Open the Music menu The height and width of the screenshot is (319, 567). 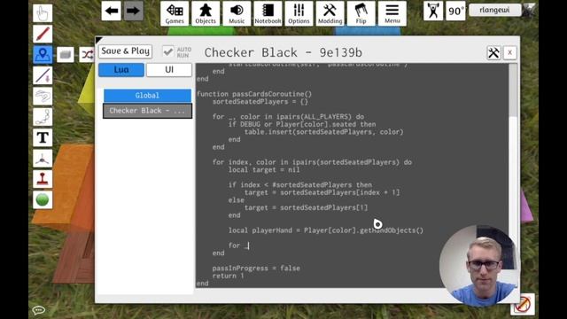237,13
